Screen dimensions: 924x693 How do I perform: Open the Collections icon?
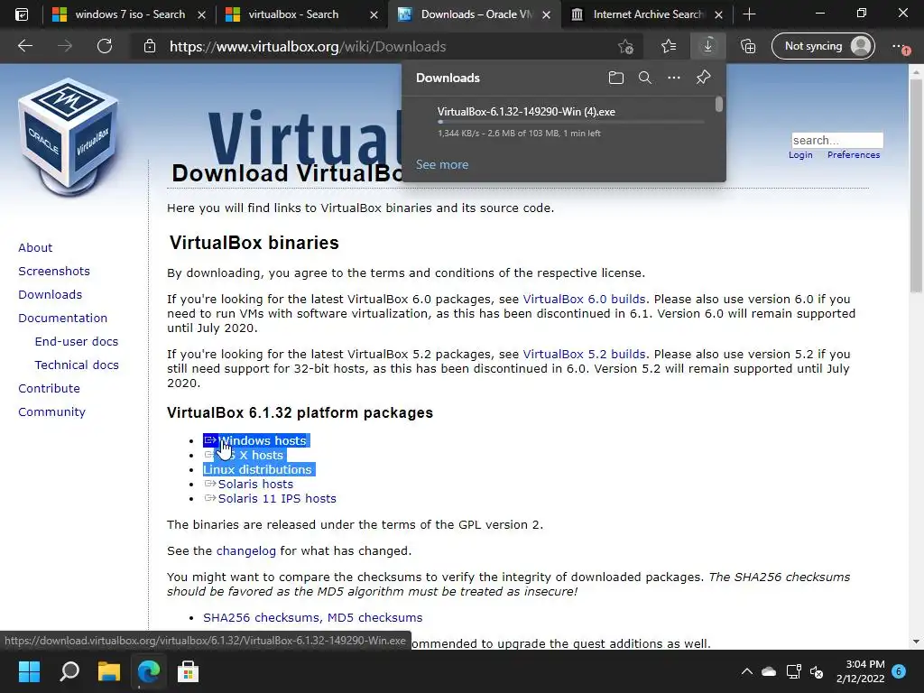(x=748, y=46)
